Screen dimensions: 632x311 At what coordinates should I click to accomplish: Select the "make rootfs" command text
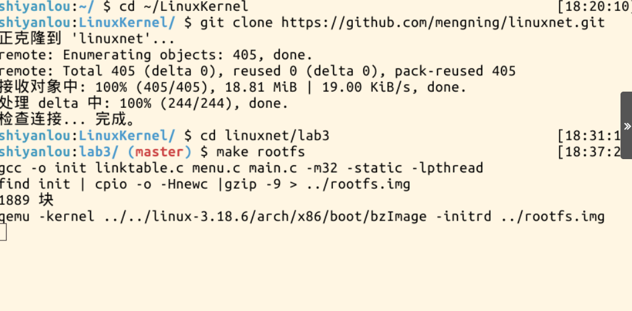260,151
